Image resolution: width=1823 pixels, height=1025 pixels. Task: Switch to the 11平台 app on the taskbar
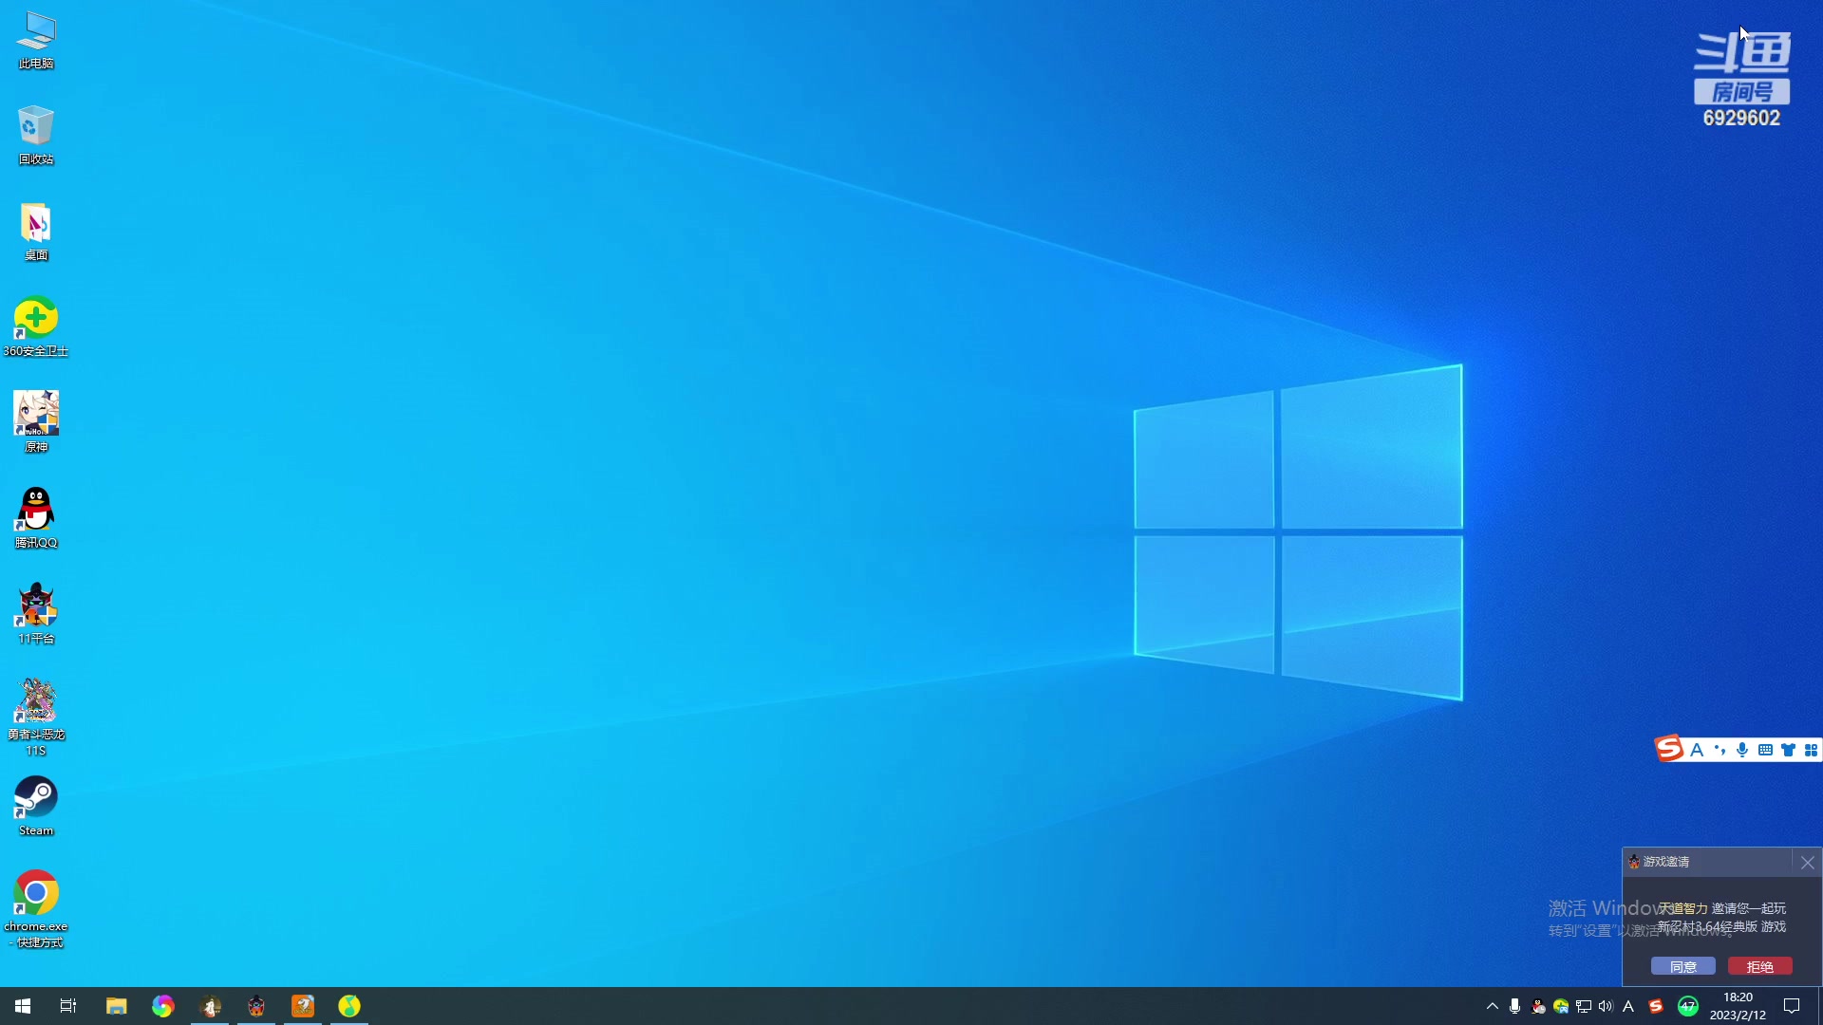(256, 1006)
